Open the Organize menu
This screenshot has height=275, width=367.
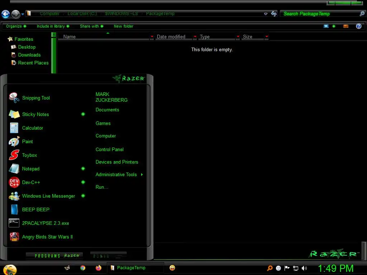pos(16,26)
